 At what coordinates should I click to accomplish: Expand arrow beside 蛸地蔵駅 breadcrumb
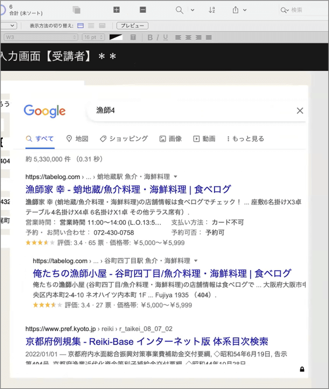[176, 176]
